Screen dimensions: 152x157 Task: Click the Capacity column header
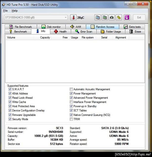[43, 37]
